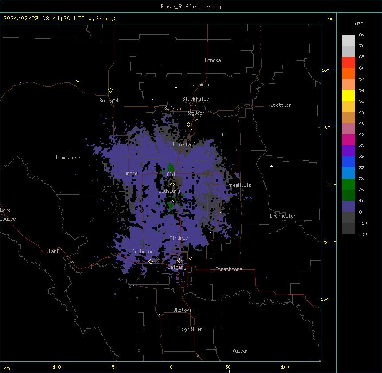Click the Drumheller city label
Screen dimensions: 382x373
click(x=283, y=216)
